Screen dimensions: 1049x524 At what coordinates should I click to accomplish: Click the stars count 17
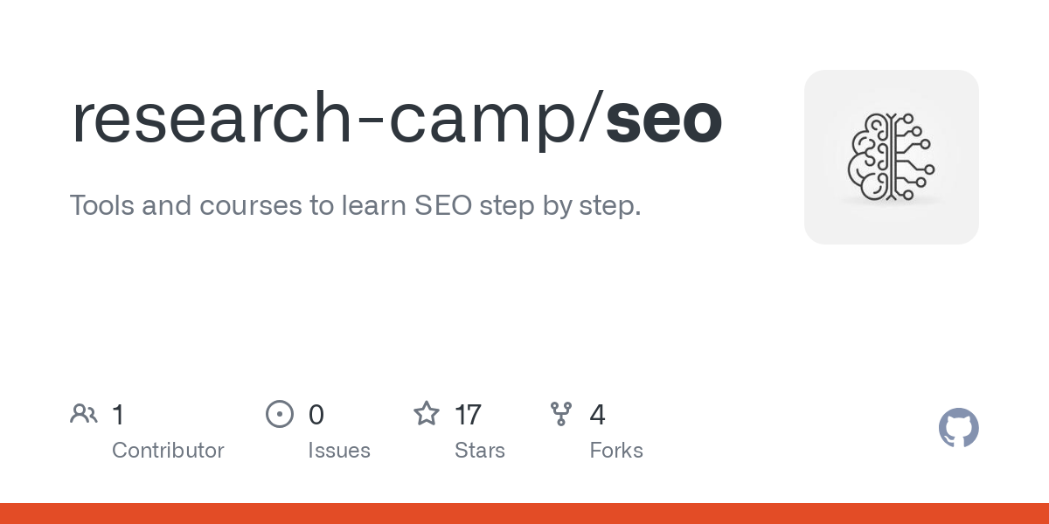point(469,415)
